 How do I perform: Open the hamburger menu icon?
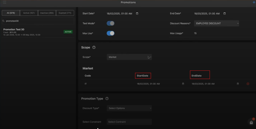4,2
